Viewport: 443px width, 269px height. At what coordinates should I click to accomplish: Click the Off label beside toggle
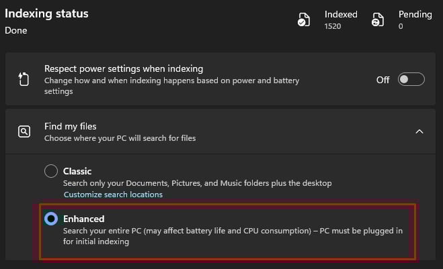382,80
